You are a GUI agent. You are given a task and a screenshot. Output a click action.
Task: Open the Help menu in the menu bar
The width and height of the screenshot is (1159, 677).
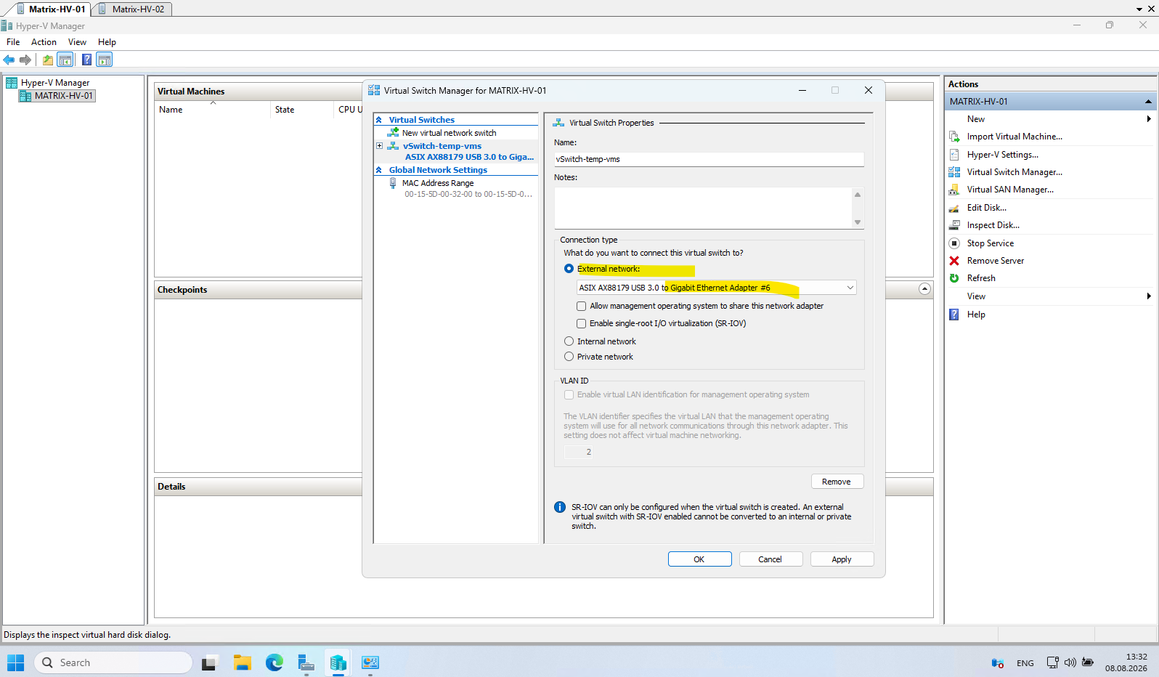pyautogui.click(x=107, y=42)
